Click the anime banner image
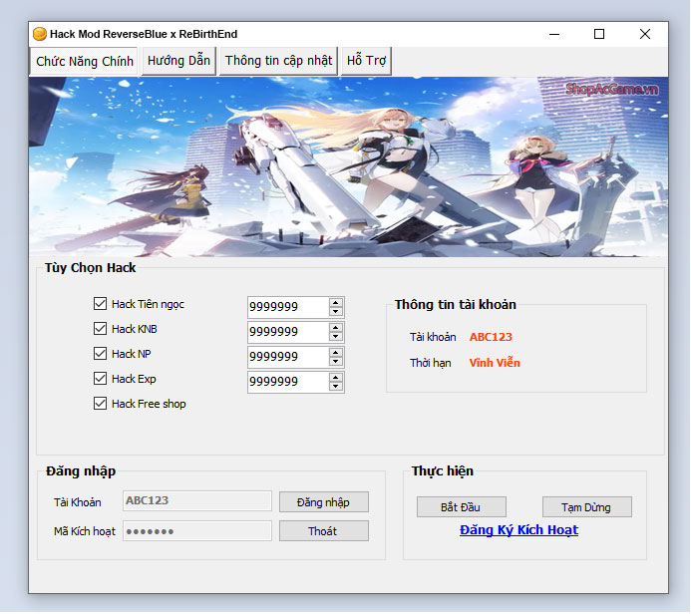Screen dimensions: 691x614 pos(348,166)
